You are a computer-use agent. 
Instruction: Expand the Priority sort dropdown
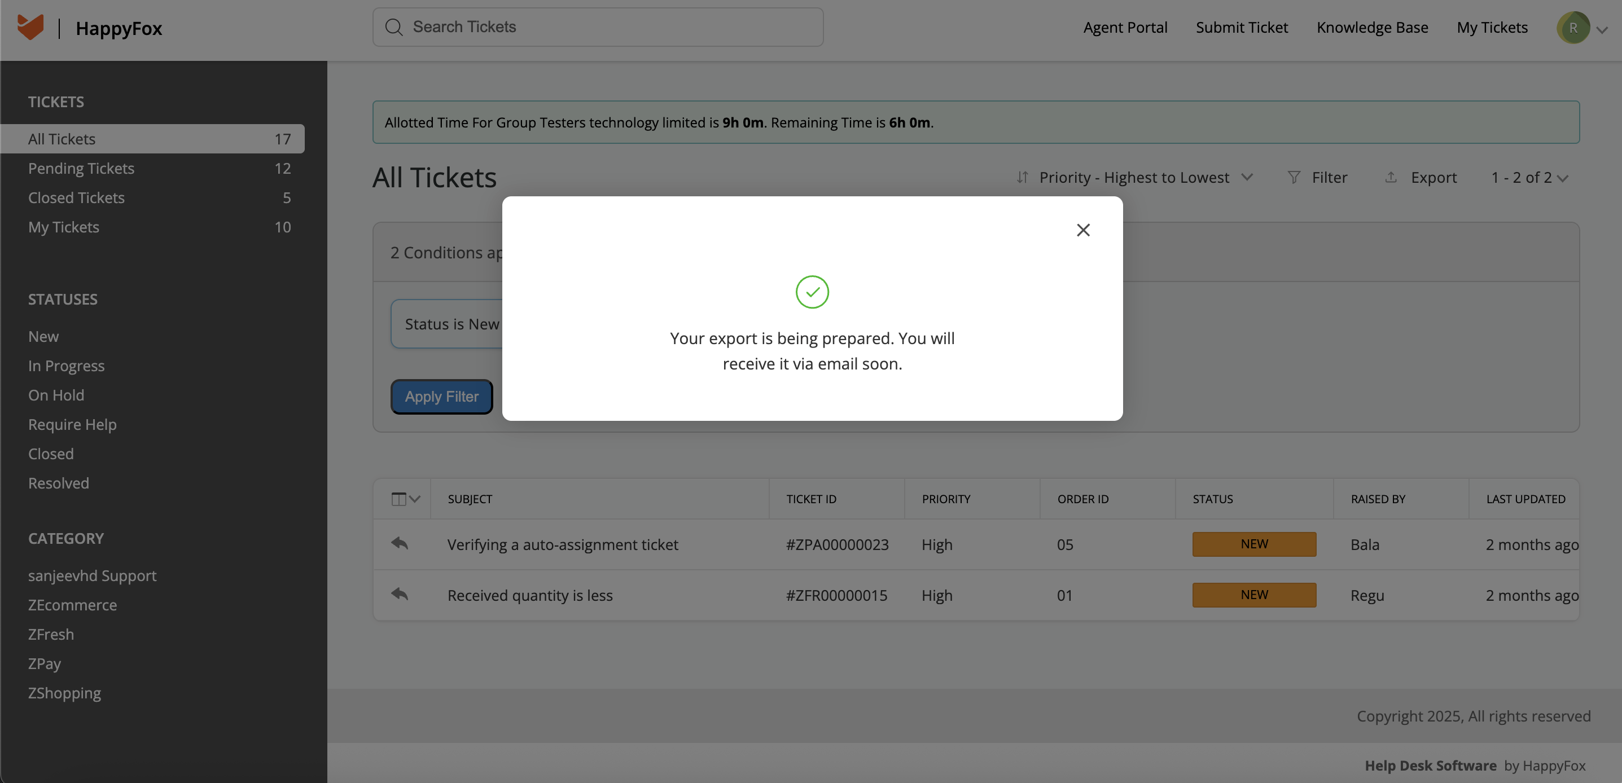tap(1247, 178)
